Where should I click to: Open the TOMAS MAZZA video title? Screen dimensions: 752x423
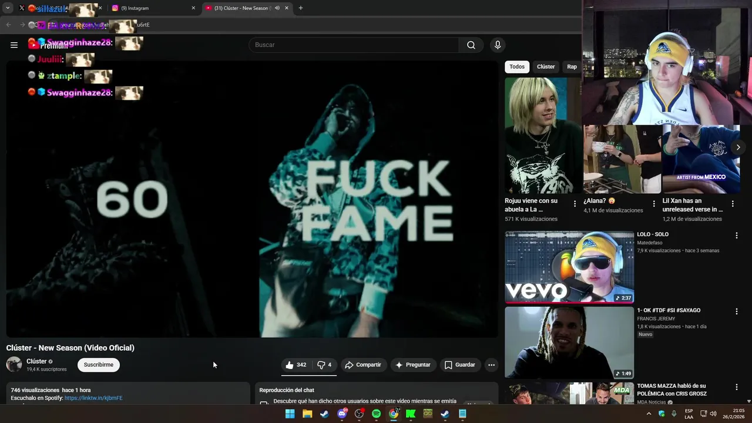(672, 390)
